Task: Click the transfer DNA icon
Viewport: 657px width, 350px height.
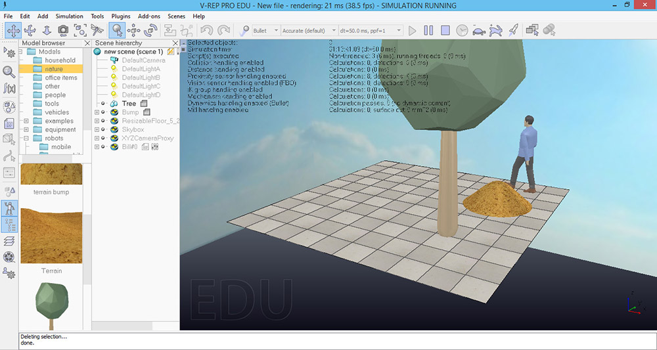Action: coord(187,30)
